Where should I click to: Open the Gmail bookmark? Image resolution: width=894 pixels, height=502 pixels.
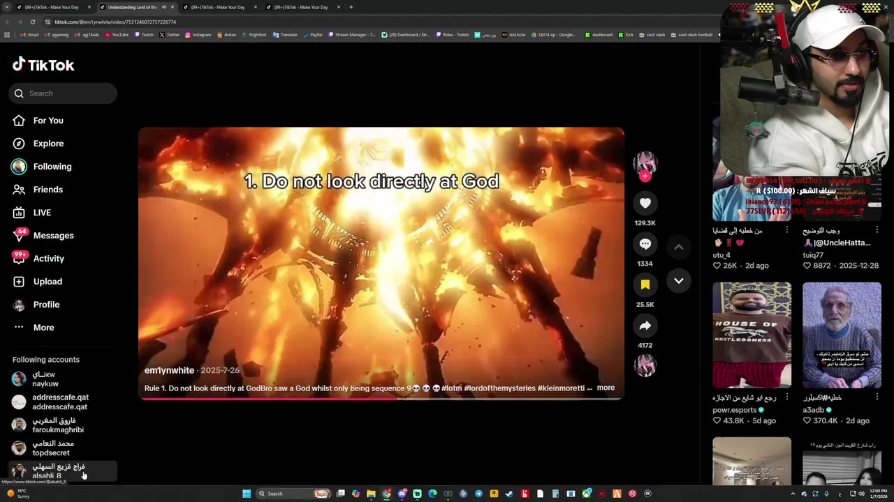[29, 35]
